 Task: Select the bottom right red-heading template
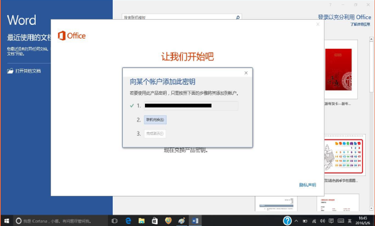click(338, 202)
